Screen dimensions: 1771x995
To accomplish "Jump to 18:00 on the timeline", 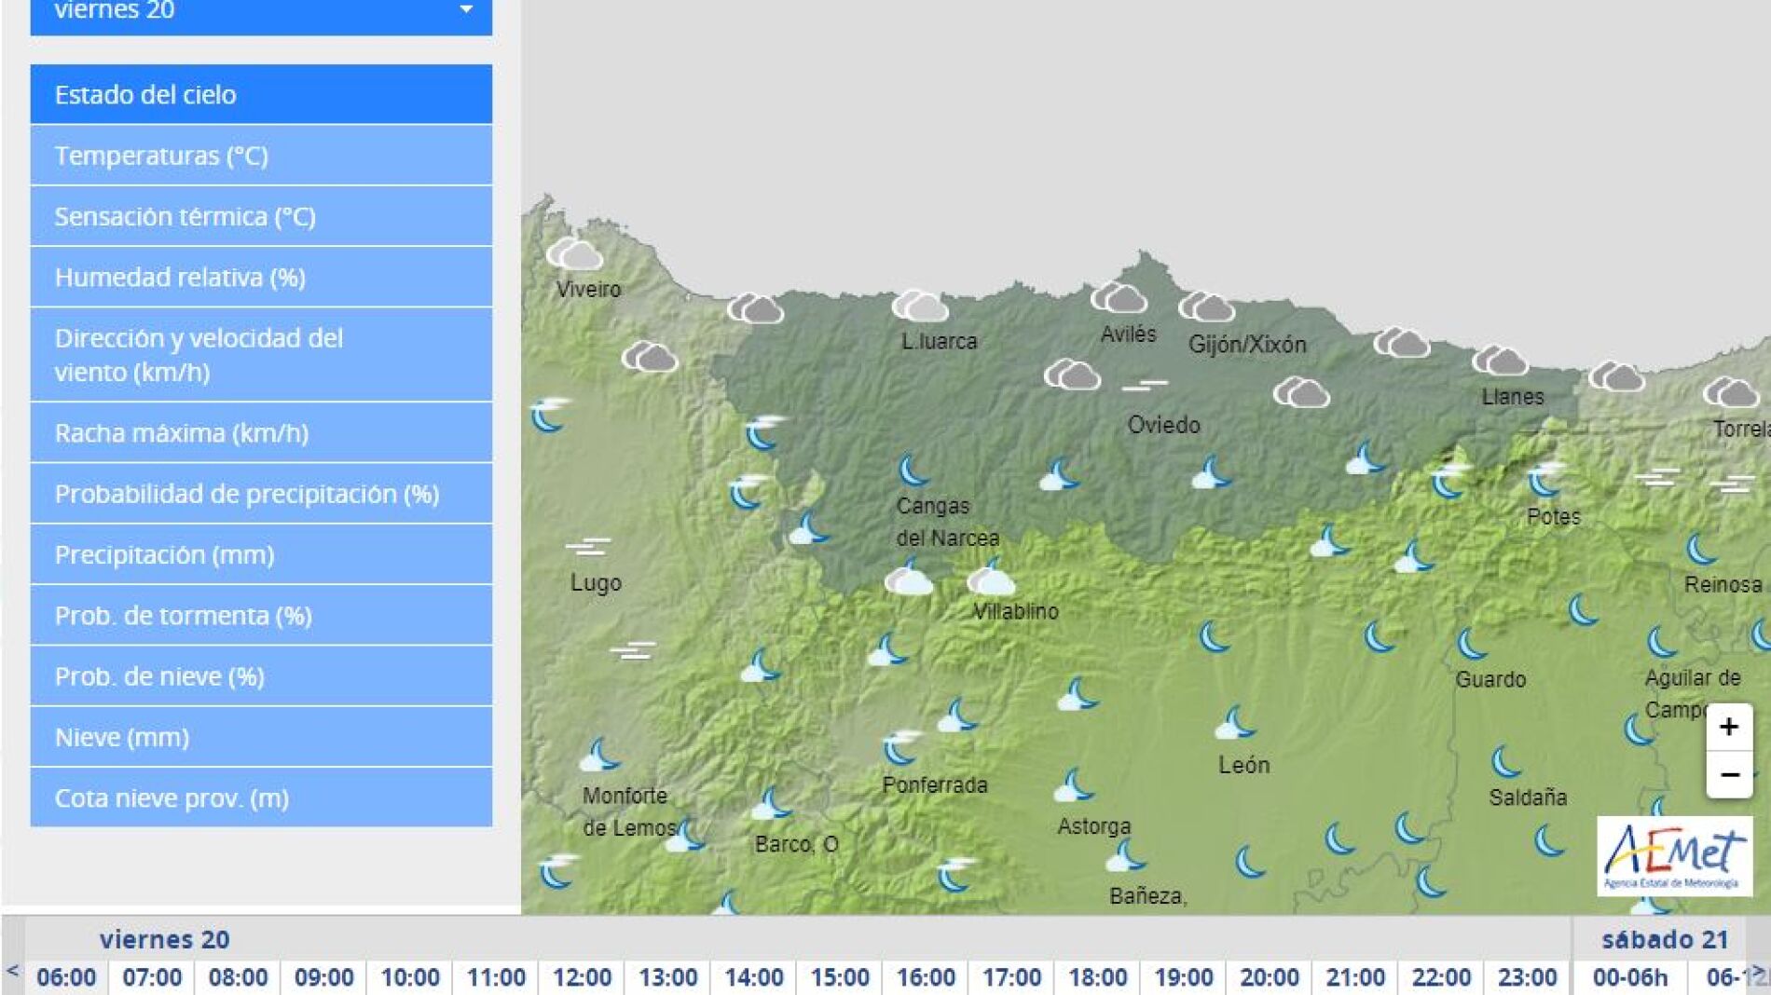I will 1097,977.
